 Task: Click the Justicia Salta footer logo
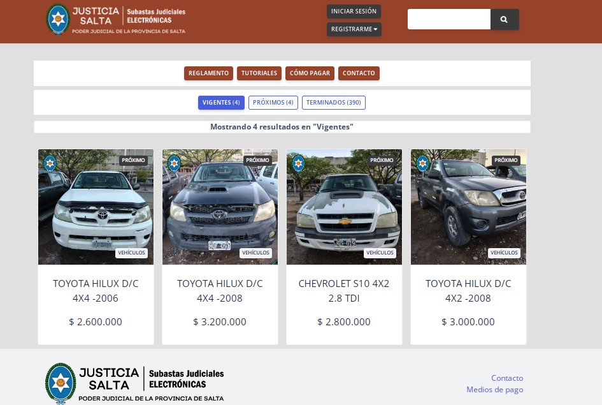click(134, 384)
